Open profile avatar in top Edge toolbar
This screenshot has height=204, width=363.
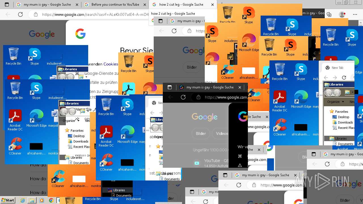(342, 14)
